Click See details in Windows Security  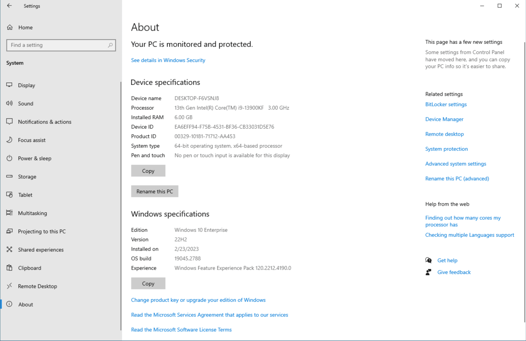tap(168, 60)
